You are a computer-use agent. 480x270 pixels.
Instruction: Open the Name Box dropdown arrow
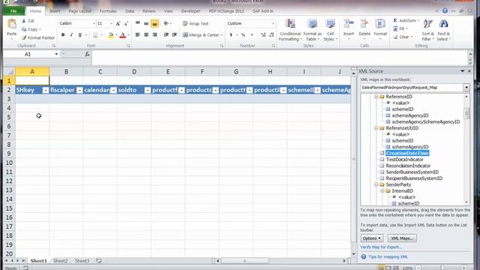pyautogui.click(x=56, y=54)
